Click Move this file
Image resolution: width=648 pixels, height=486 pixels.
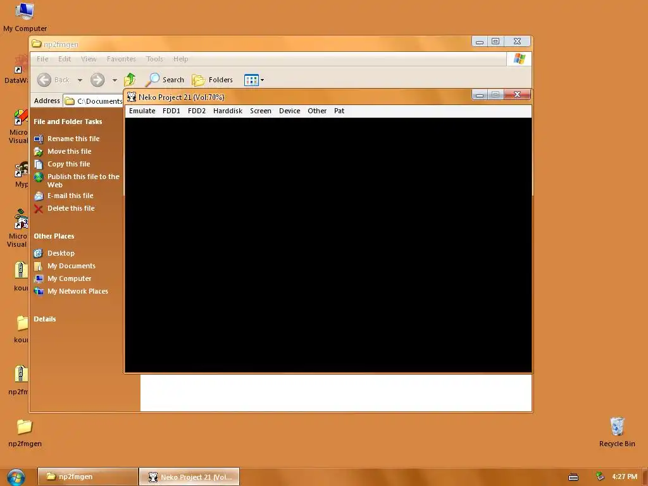click(69, 151)
